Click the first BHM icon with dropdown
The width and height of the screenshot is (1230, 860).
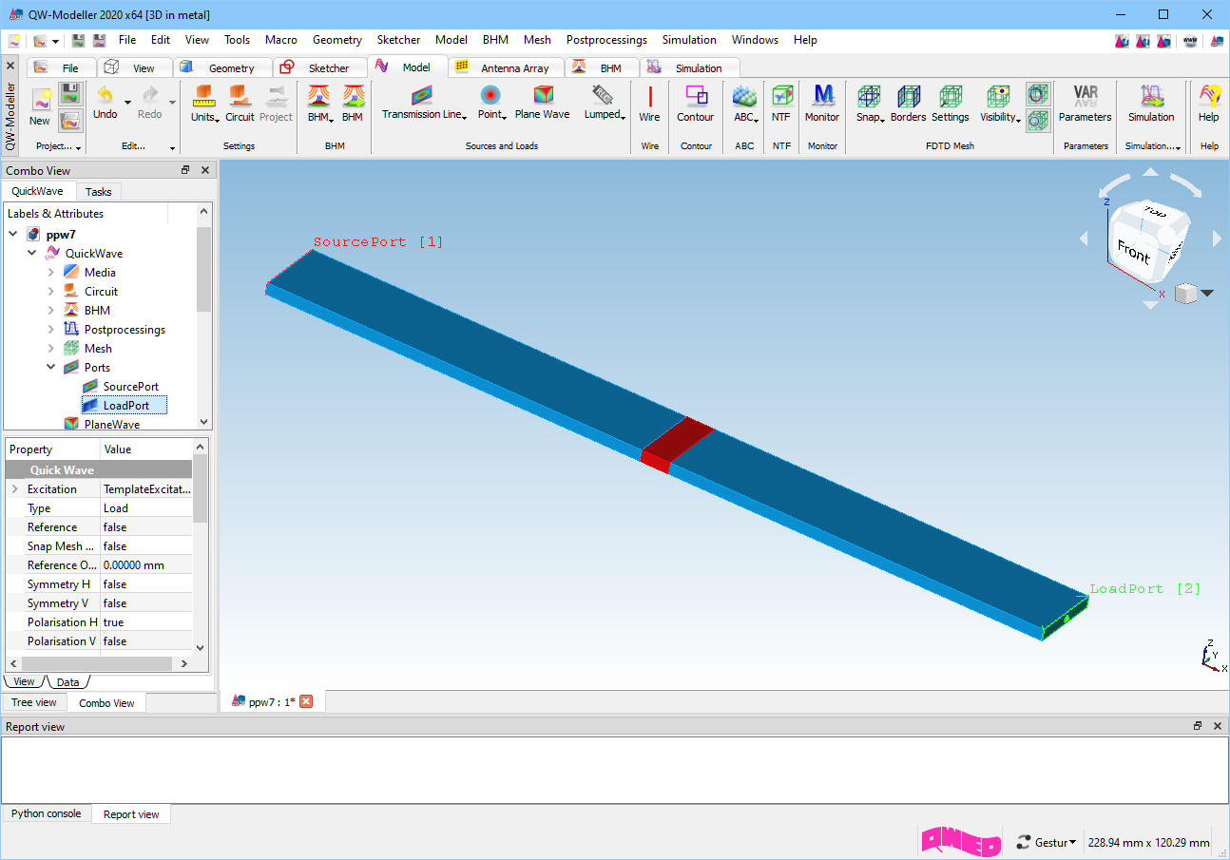tap(317, 96)
